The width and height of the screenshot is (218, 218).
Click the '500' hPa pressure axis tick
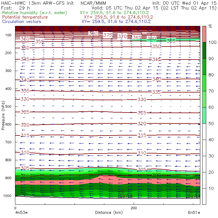coord(8,107)
